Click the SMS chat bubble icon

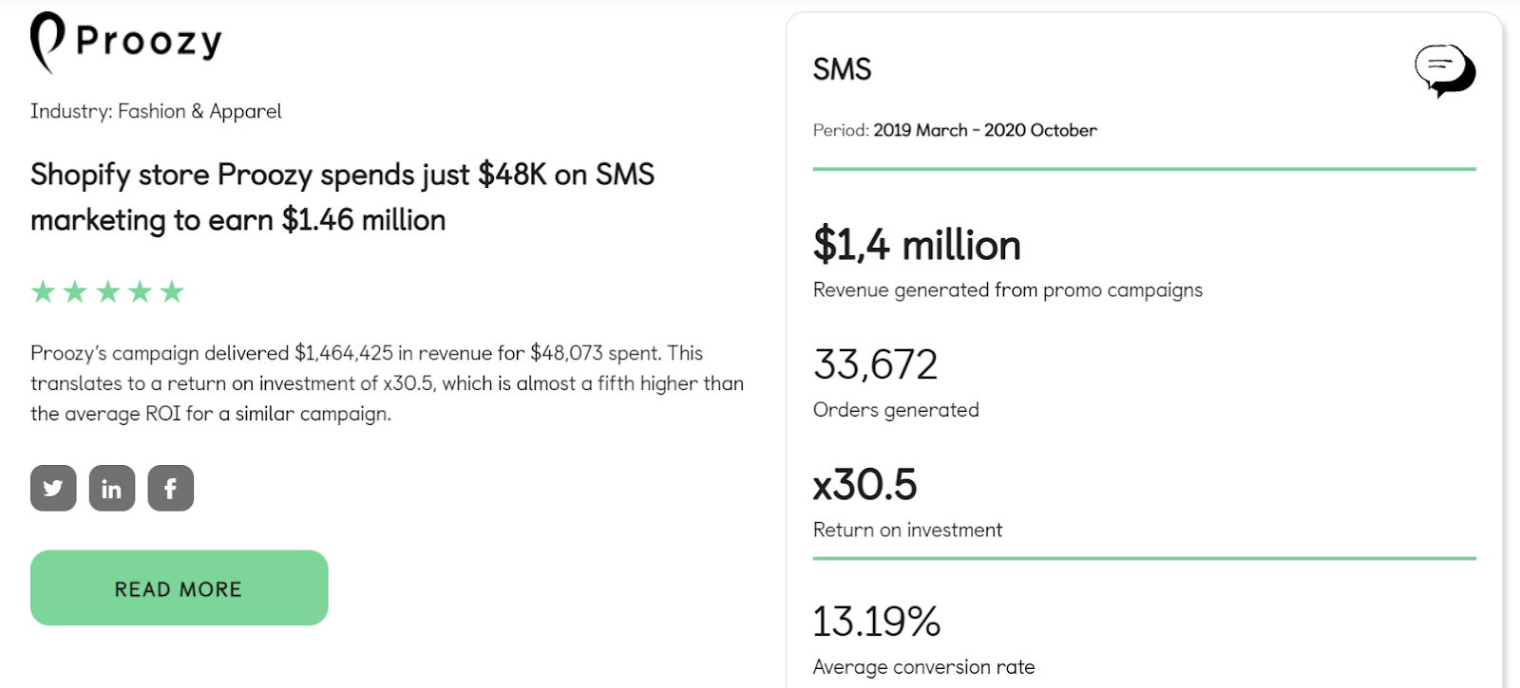1445,71
